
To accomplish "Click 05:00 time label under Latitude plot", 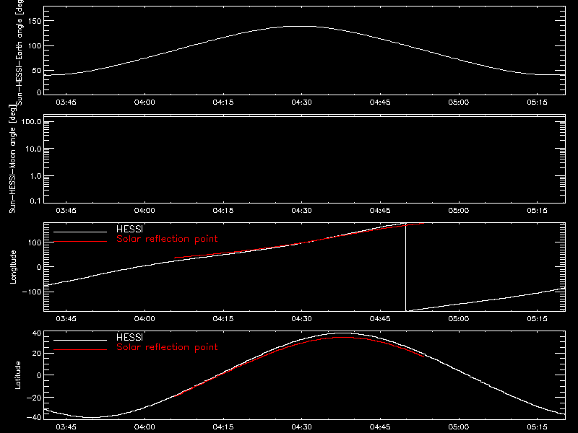I will [x=459, y=427].
